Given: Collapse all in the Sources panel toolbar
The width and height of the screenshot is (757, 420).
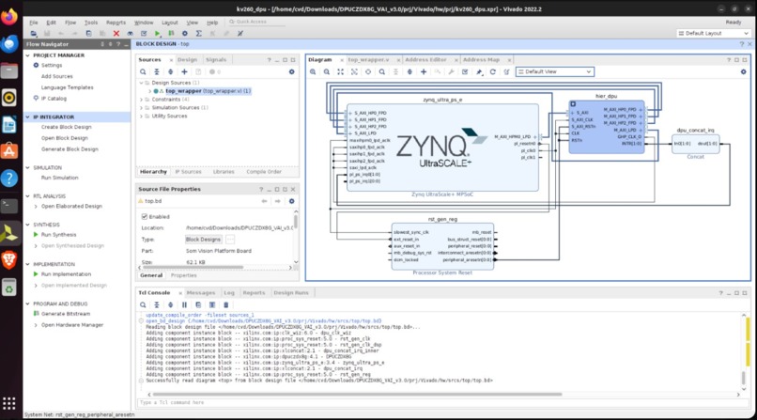Looking at the screenshot, I should [x=157, y=72].
